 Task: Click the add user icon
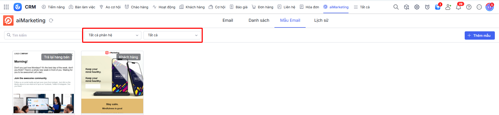[x=448, y=7]
